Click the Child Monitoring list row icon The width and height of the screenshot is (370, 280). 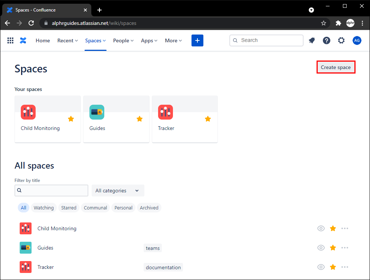[x=26, y=228]
